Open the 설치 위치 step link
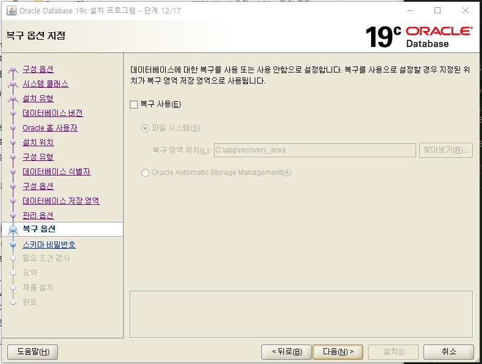Viewport: 482px width, 364px height. pyautogui.click(x=38, y=143)
